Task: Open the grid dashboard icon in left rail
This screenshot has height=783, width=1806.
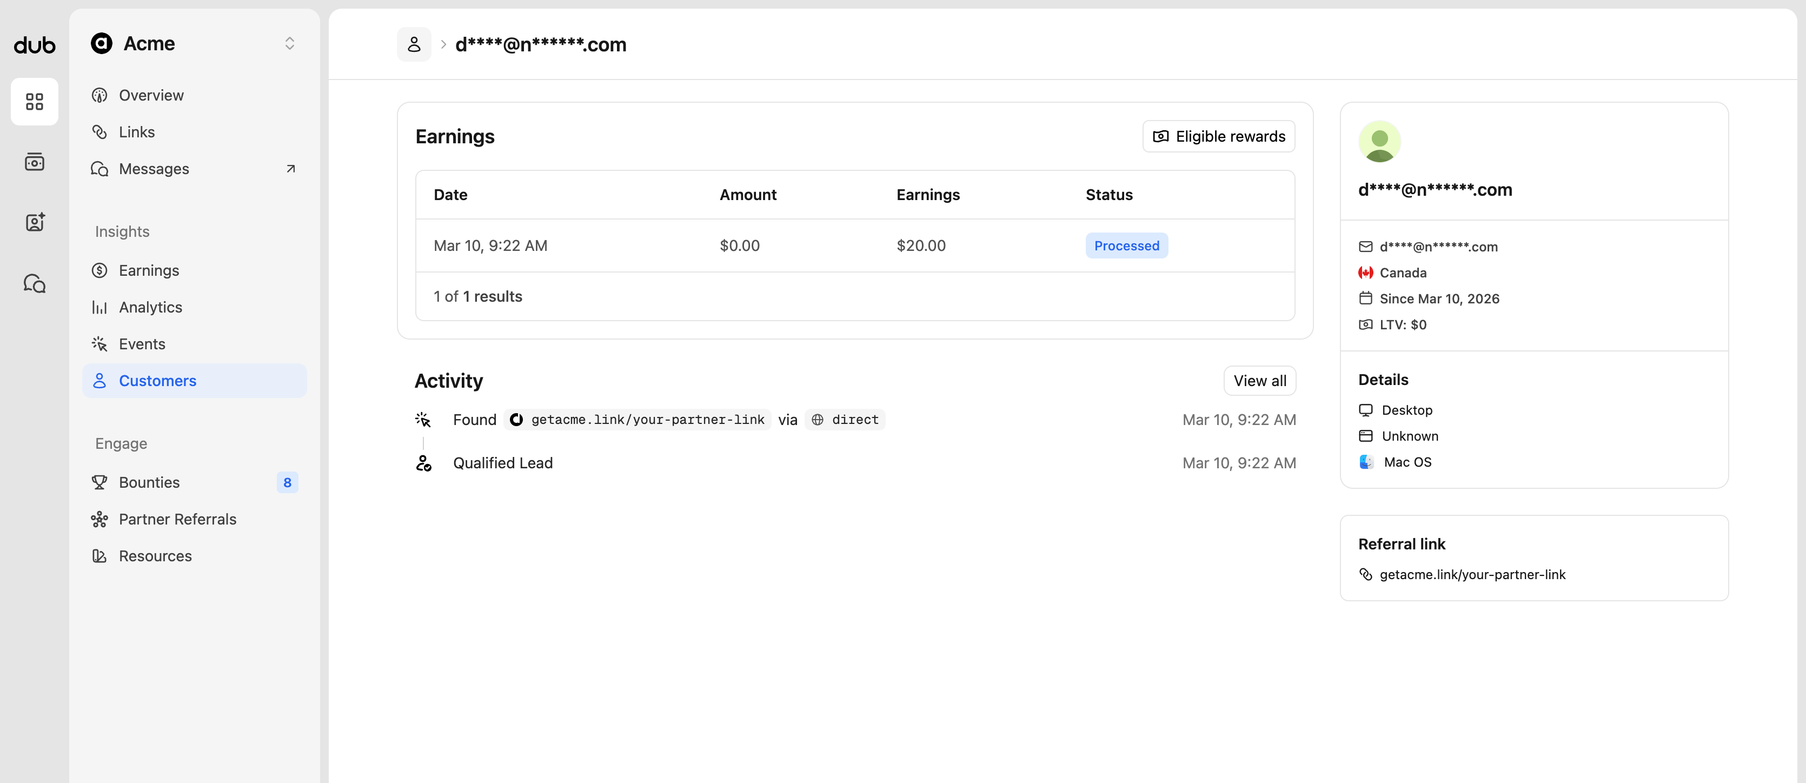Action: coord(35,102)
